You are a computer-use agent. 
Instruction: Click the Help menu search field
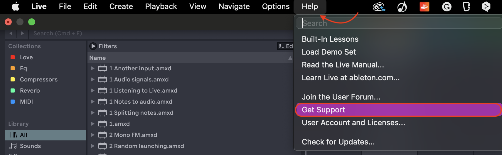[x=399, y=23]
